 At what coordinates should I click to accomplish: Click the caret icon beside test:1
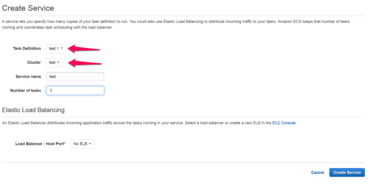(x=61, y=49)
